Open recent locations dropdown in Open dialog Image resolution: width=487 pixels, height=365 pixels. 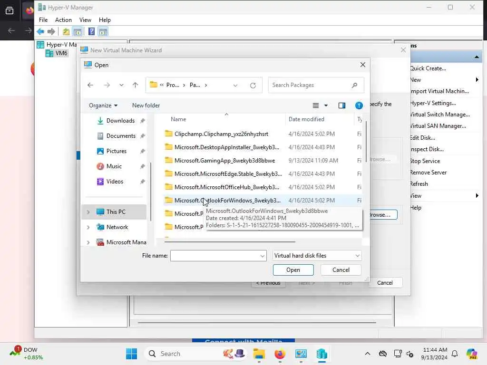[121, 85]
